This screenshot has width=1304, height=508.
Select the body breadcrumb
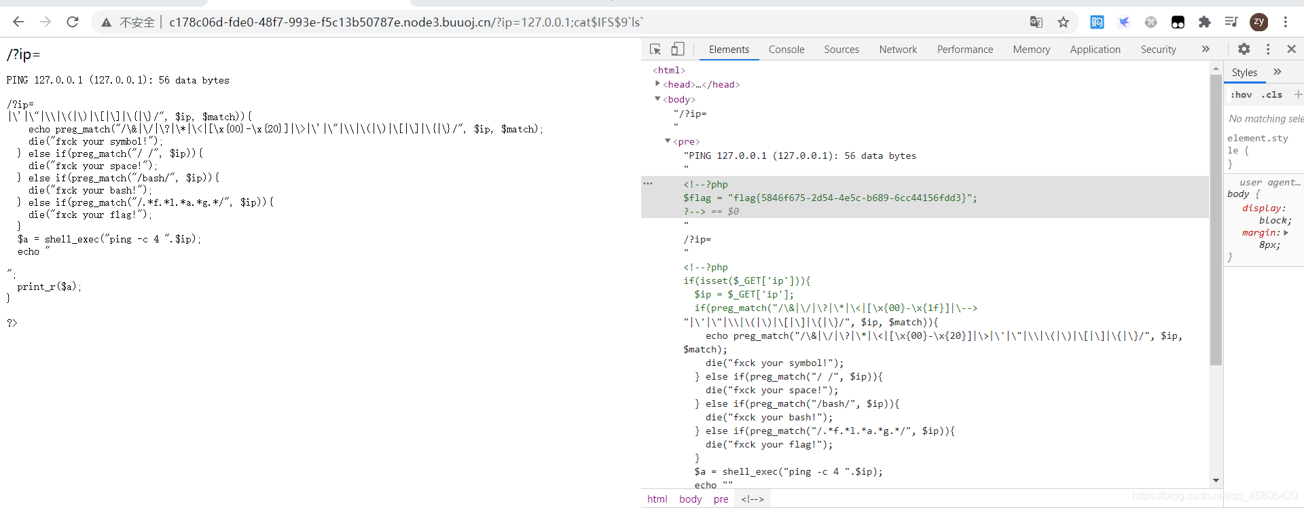tap(690, 499)
